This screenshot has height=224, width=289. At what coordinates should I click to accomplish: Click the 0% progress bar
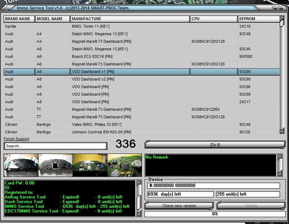[x=215, y=214]
